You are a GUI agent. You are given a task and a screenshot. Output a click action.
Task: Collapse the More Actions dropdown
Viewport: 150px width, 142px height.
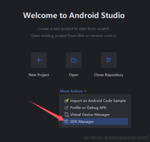click(x=73, y=91)
